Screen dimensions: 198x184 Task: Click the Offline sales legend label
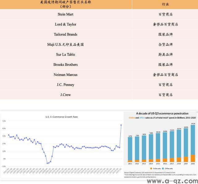coord(169,169)
